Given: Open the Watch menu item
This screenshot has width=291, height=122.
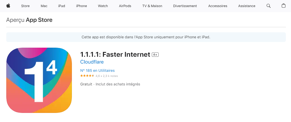Looking at the screenshot, I should (103, 6).
